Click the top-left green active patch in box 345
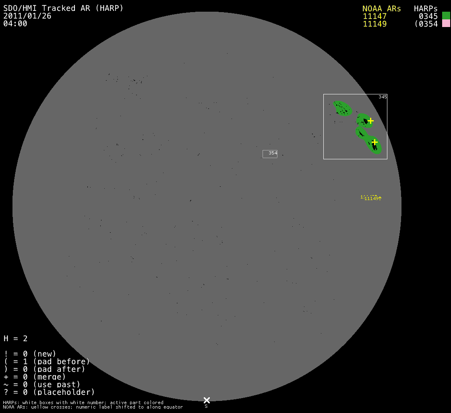The image size is (451, 413). click(x=343, y=108)
